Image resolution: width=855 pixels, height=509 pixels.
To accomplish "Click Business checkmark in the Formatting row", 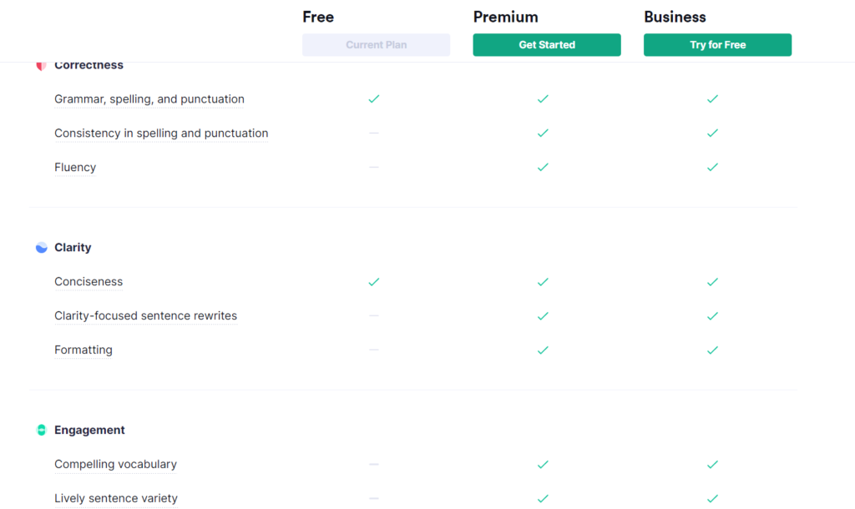I will pos(712,350).
